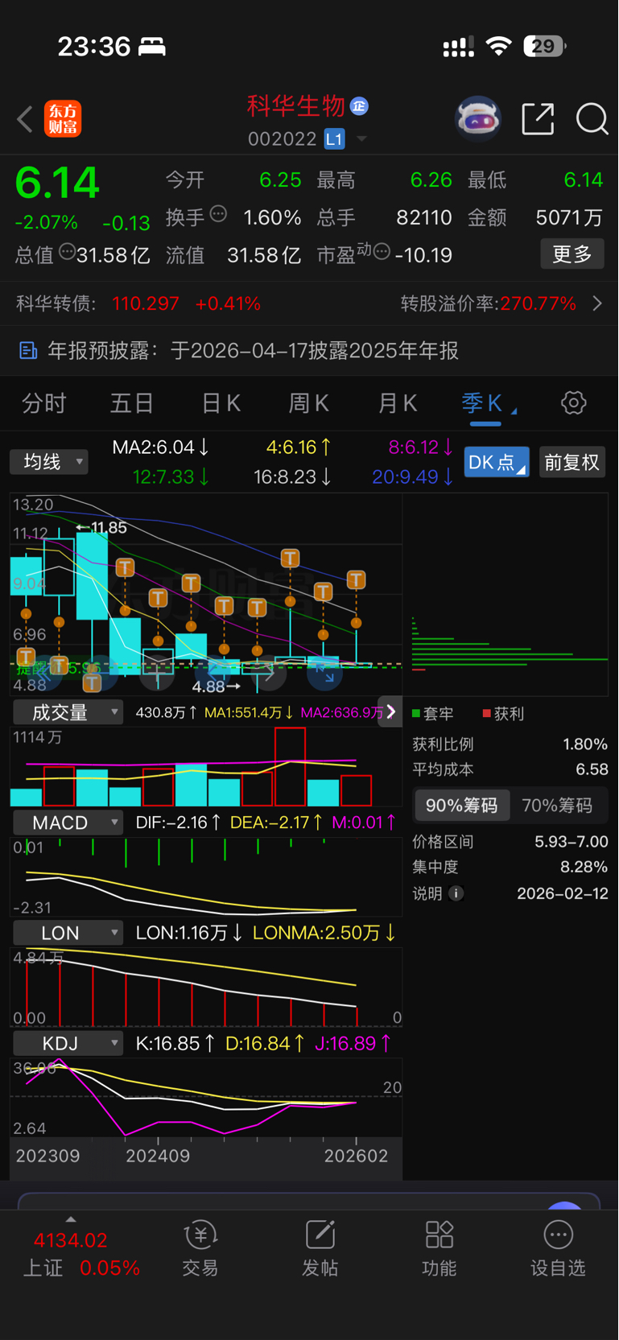This screenshot has width=619, height=1340.
Task: Tap the diagonal-arrows circle on the K chart
Action: pos(325,673)
